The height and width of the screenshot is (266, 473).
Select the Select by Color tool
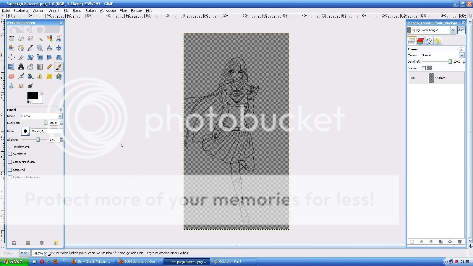(49, 38)
